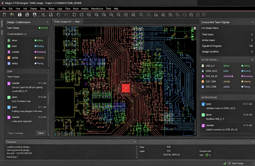Click the green signal strength bars icon
This screenshot has width=255, height=166.
pos(225,163)
